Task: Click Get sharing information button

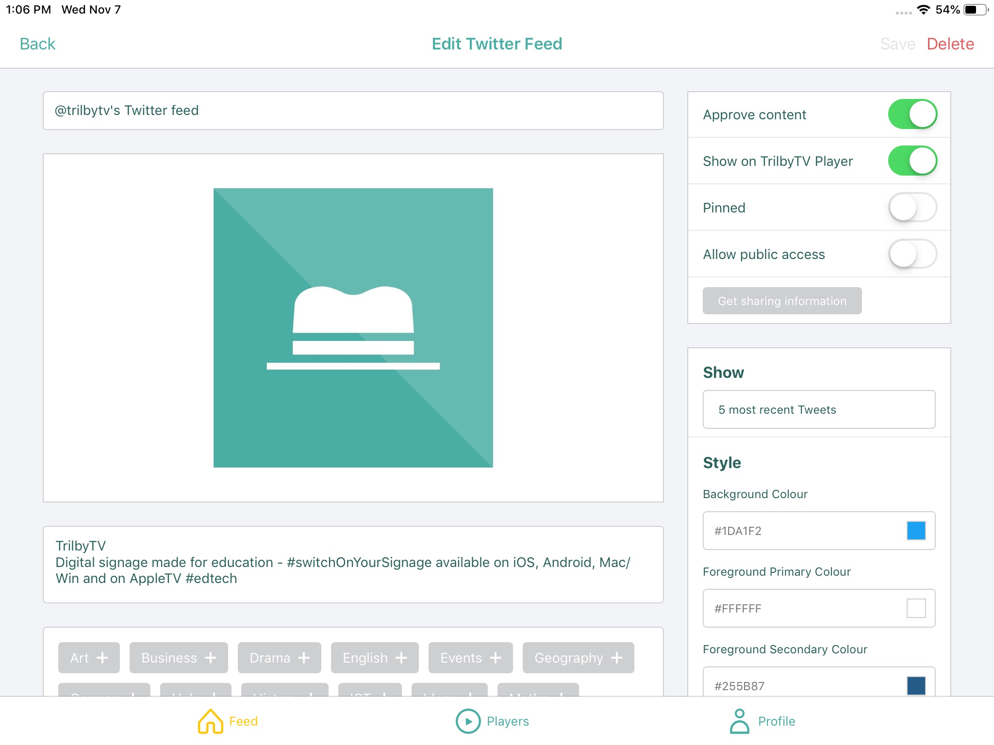Action: [782, 301]
